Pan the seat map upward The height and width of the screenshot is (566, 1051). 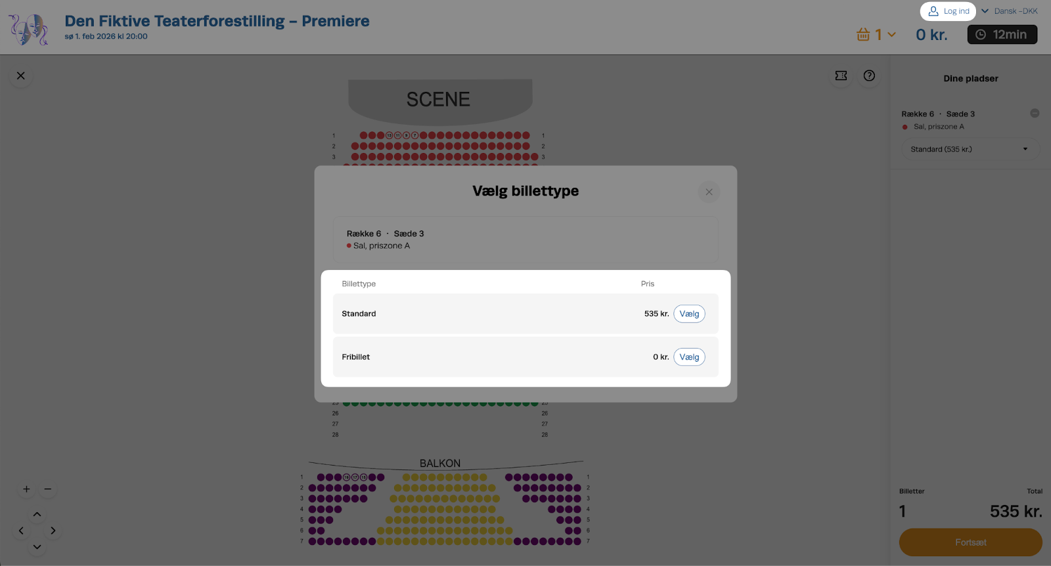point(37,514)
